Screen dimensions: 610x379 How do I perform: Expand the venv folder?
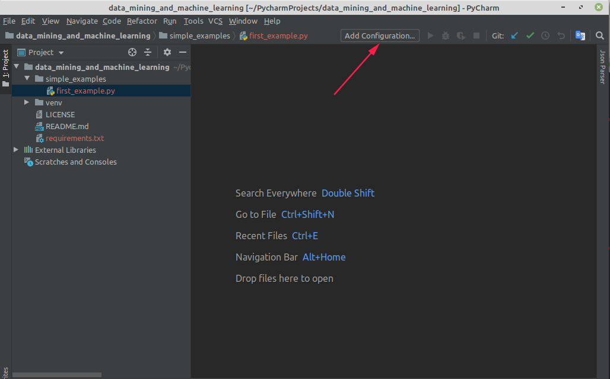click(27, 102)
